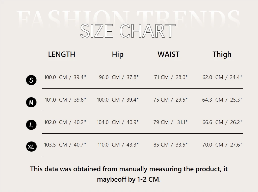This screenshot has height=192, width=258.
Task: Select the XL thigh value 70.0 CM / 27.6"
Action: [x=222, y=145]
